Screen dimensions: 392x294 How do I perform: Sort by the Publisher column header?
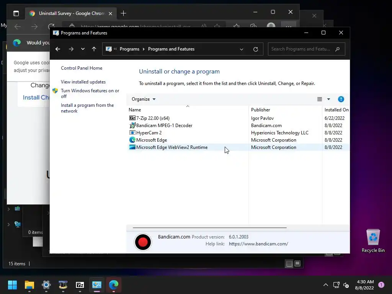click(260, 110)
